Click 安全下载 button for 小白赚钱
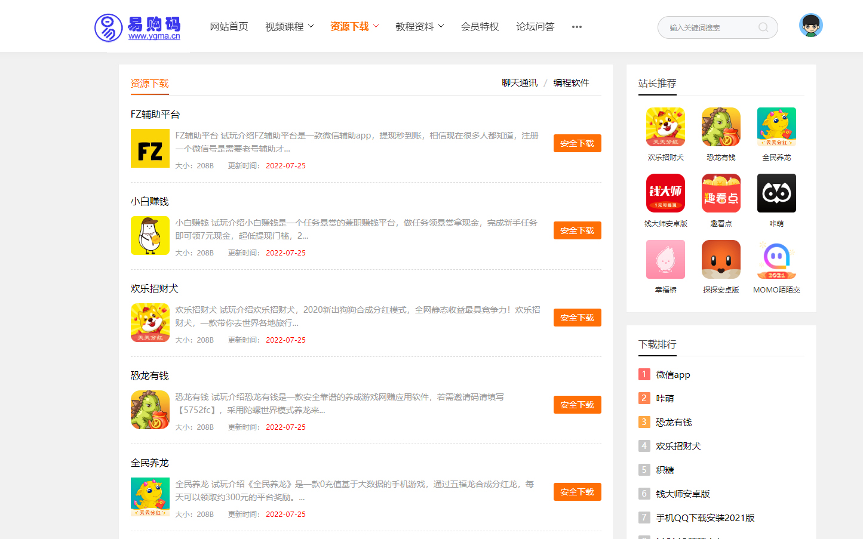863x539 pixels. pyautogui.click(x=577, y=230)
